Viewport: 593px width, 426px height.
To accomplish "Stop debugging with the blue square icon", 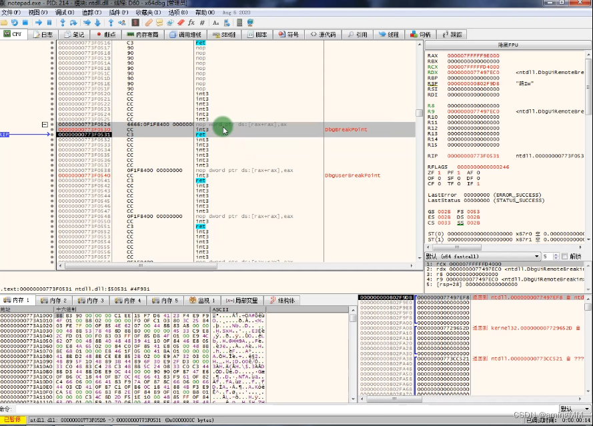I will point(25,23).
